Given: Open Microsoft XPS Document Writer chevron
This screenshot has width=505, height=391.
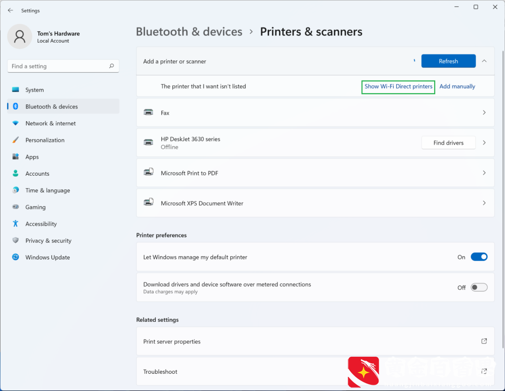Looking at the screenshot, I should point(484,203).
